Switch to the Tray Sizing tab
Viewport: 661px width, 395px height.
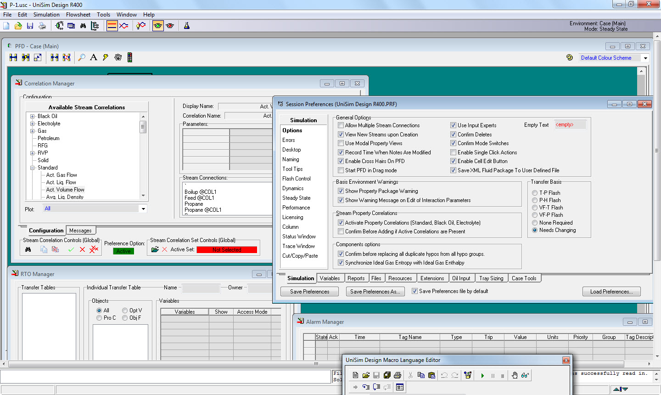[x=491, y=278]
